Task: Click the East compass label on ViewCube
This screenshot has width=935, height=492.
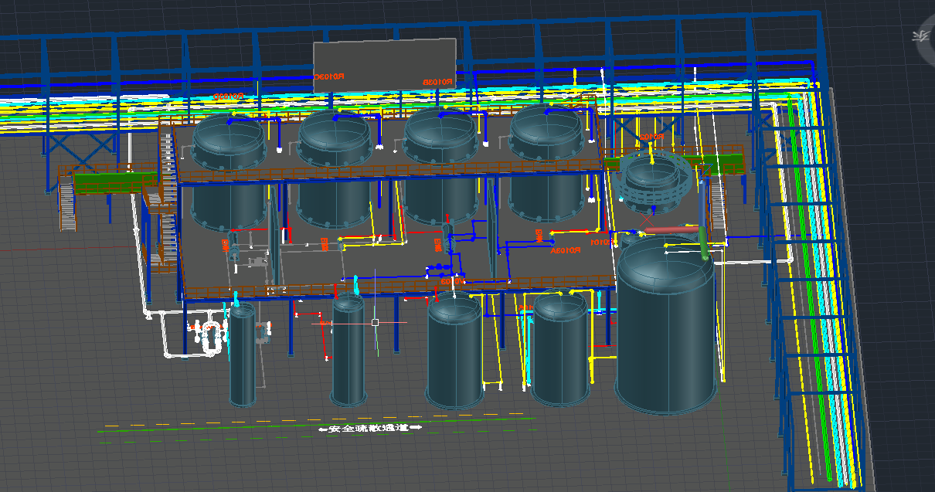Action: pyautogui.click(x=920, y=35)
